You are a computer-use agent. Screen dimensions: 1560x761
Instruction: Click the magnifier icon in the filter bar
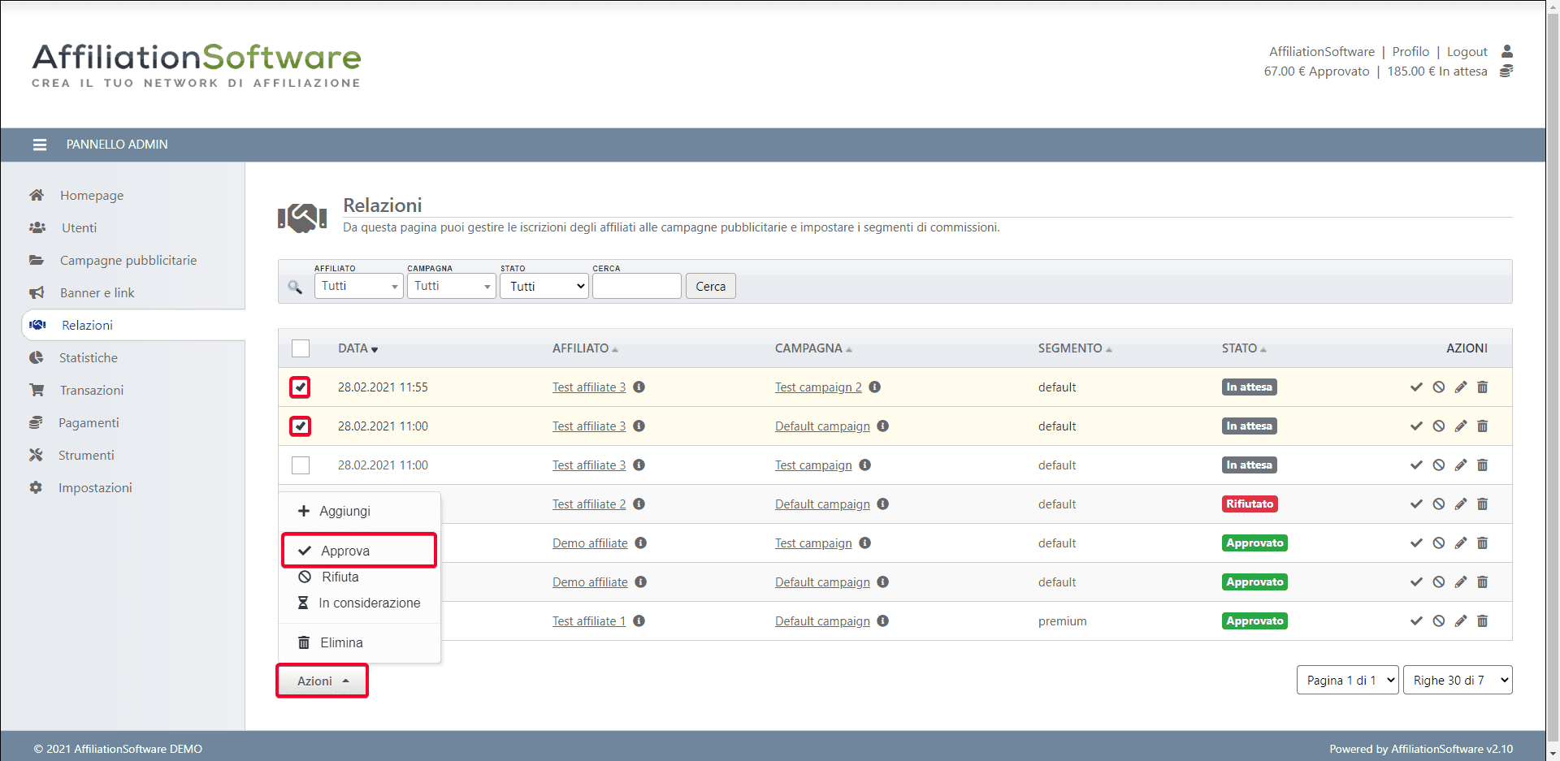tap(295, 287)
